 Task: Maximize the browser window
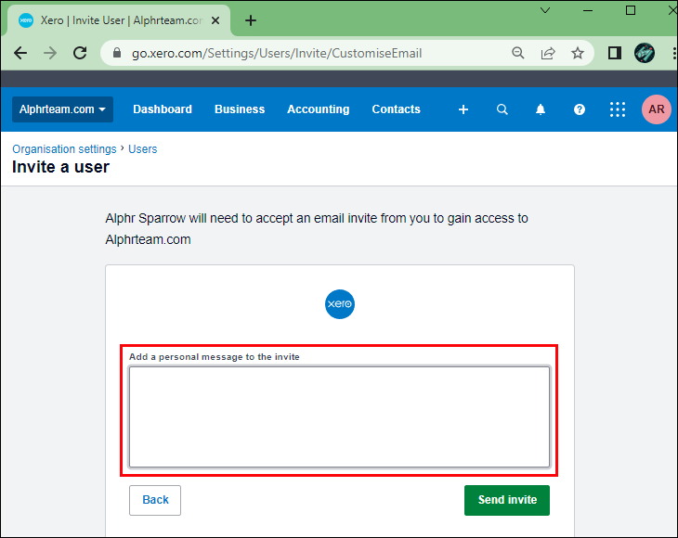coord(631,10)
